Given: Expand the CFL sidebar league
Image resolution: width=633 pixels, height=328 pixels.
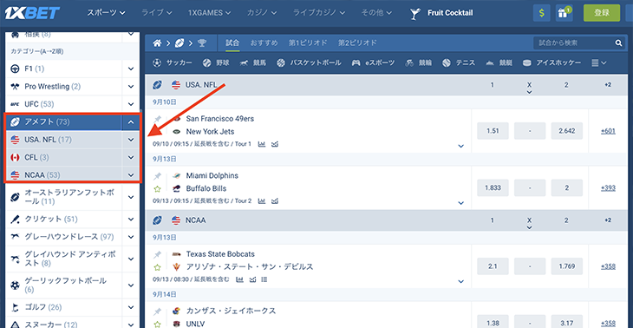Looking at the screenshot, I should tap(131, 158).
